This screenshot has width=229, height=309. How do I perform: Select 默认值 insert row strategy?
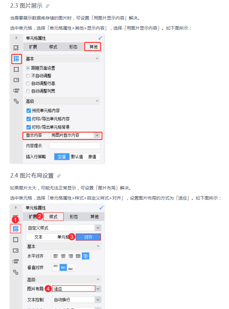(77, 157)
